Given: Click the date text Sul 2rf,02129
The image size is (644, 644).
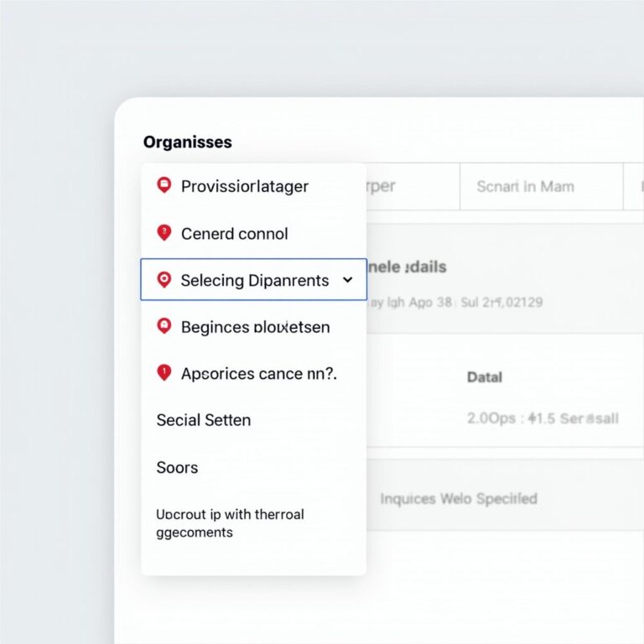Looking at the screenshot, I should [501, 302].
